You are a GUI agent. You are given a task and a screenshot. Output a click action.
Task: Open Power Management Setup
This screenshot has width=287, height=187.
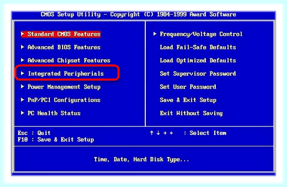tap(64, 87)
